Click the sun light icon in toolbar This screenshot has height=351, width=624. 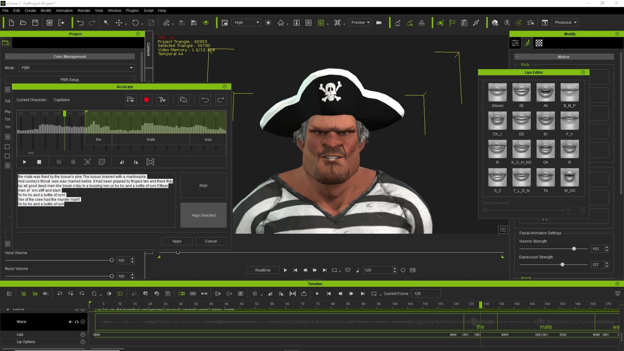268,23
